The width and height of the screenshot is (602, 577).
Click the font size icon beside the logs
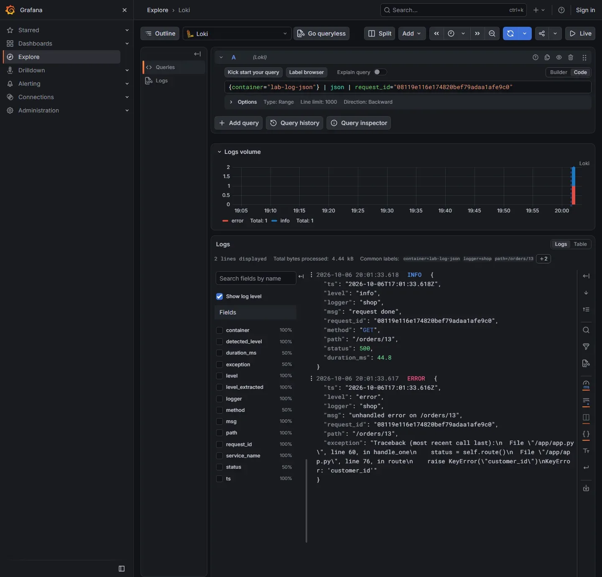pos(586,451)
